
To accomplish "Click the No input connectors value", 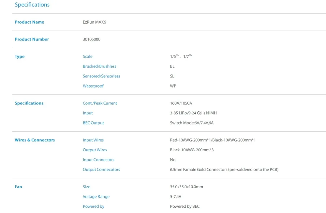I will pyautogui.click(x=172, y=160).
